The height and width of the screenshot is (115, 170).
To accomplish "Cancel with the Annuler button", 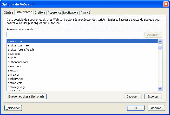I will pyautogui.click(x=156, y=108).
